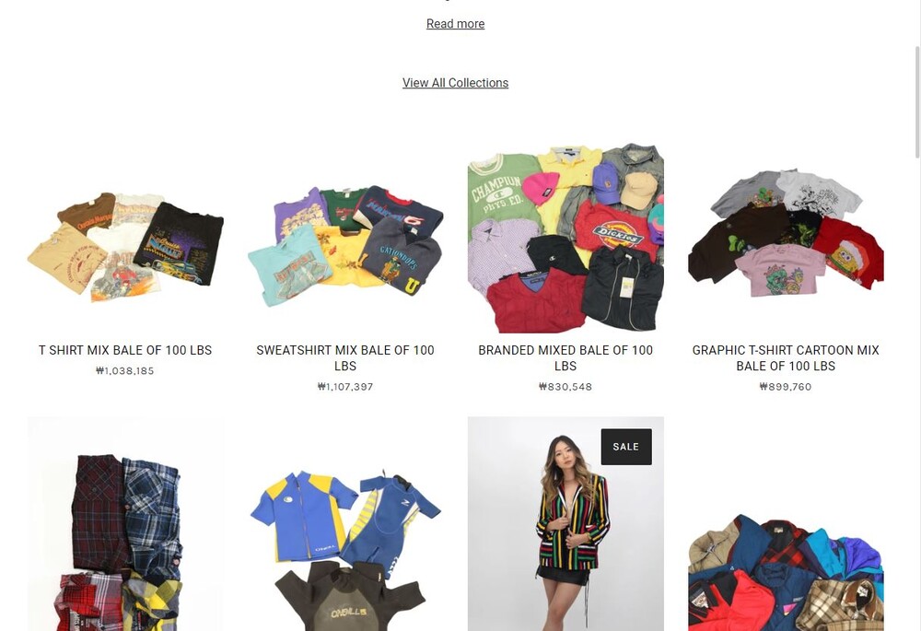The height and width of the screenshot is (631, 921).
Task: Click T SHIRT MIX BALE OF 100 LBS title
Action: click(x=125, y=350)
